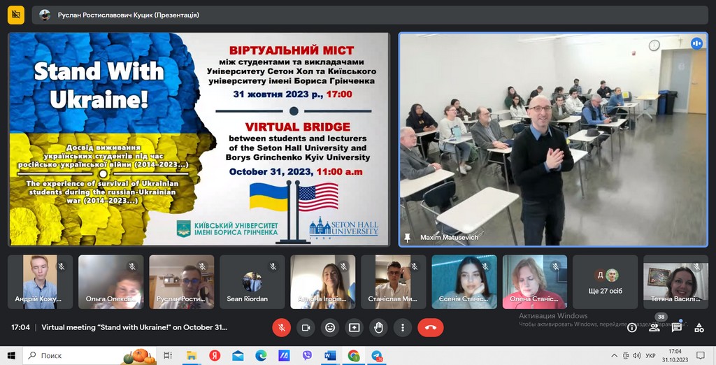Viewport: 716px width, 365px height.
Task: Show the participants list with 38 people
Action: point(654,327)
